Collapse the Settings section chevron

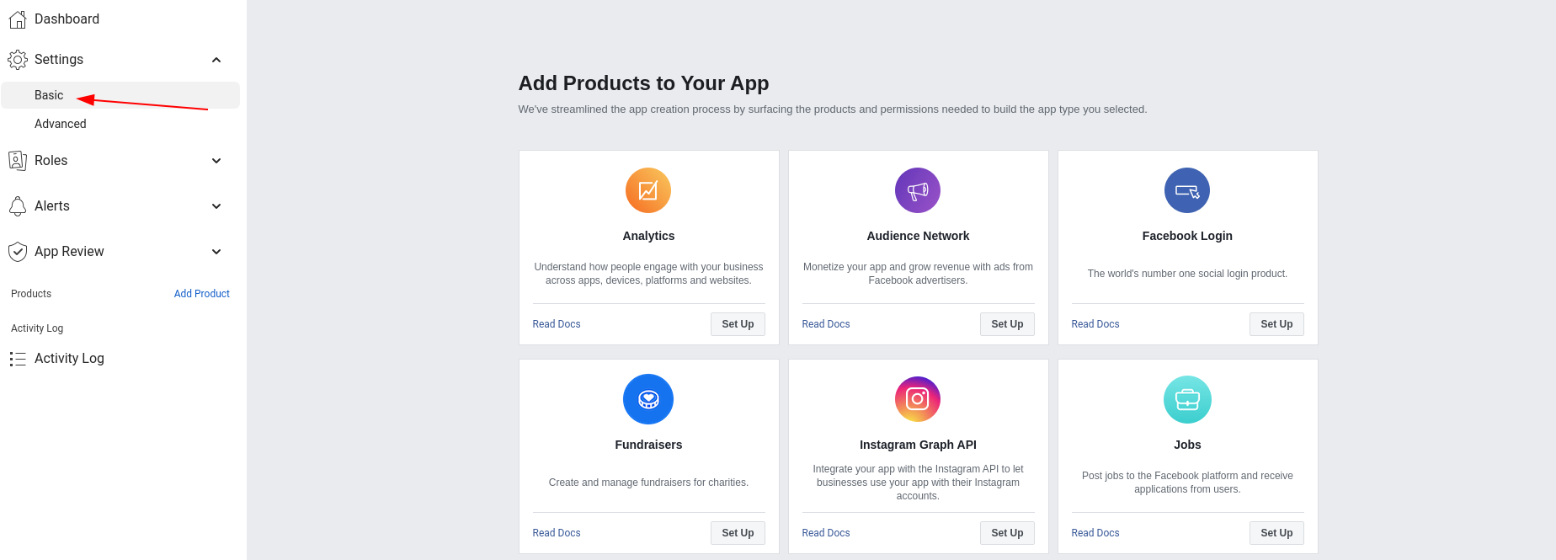216,60
